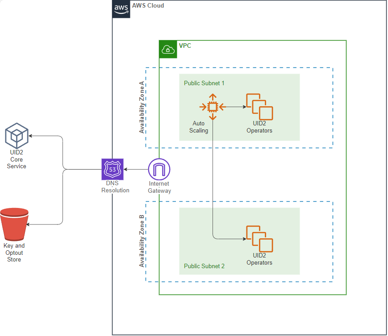Select the UID2 Operators icon in Public Subnet 2
388x336 pixels.
pyautogui.click(x=259, y=238)
